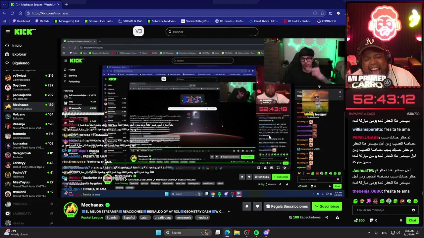Toggle the favorites star in address bar
This screenshot has width=424, height=238.
pos(322,13)
